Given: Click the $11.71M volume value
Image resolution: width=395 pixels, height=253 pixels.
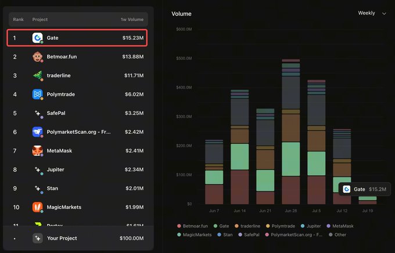Looking at the screenshot, I should 134,75.
